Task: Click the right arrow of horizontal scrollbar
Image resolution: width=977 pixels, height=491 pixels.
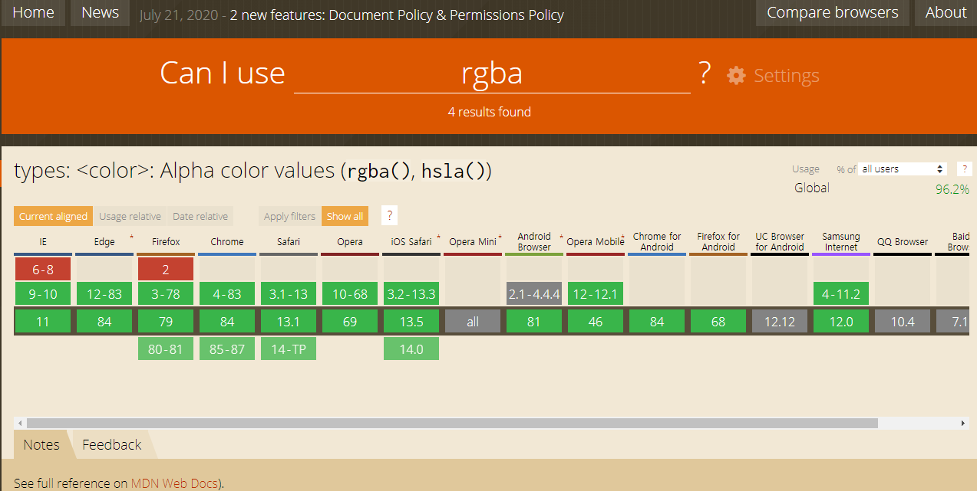Action: pos(963,423)
